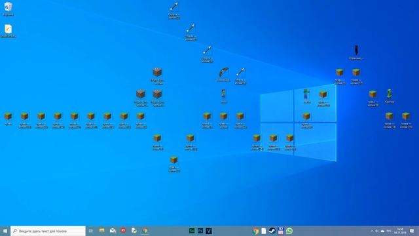The height and width of the screenshot is (236, 419).
Task: Select the Recycle Bin desktop icon
Action: click(9, 8)
